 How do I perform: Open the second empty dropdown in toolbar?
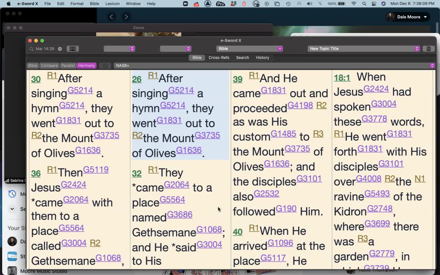176,49
